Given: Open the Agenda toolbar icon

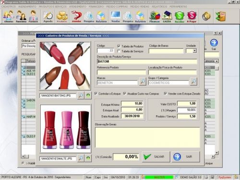Looking at the screenshot, I should [48, 16].
